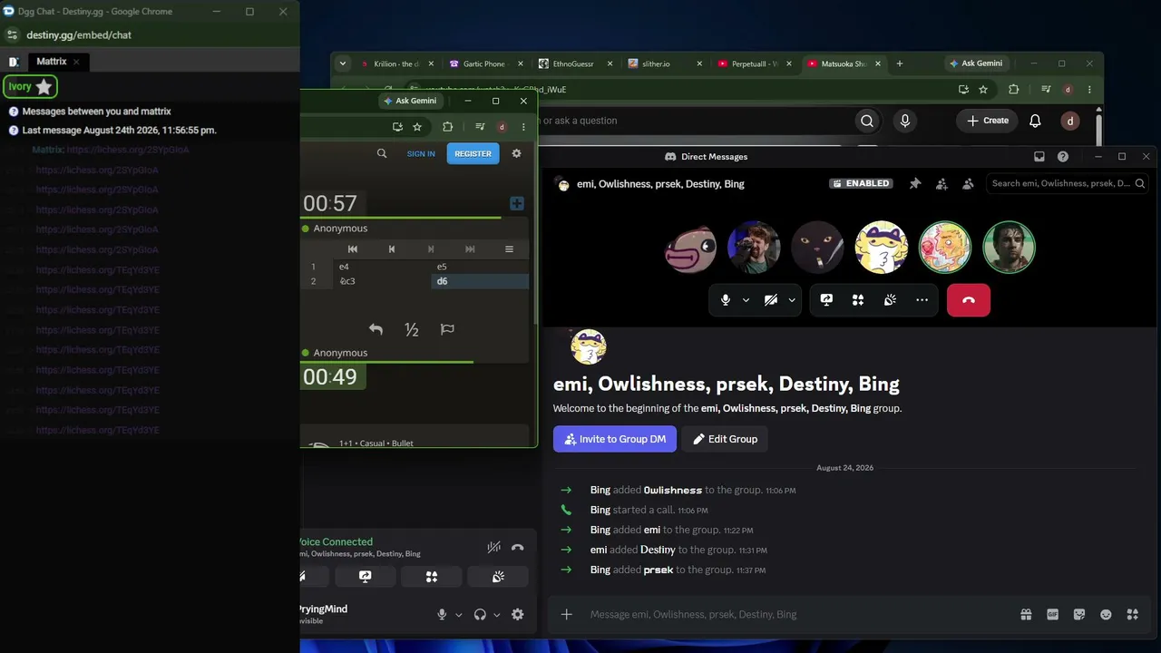Share your screen in the call controls
The width and height of the screenshot is (1161, 653).
pyautogui.click(x=826, y=300)
